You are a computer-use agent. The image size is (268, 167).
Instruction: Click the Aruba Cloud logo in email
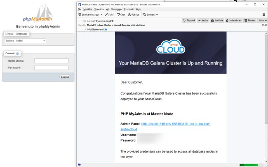click(171, 46)
